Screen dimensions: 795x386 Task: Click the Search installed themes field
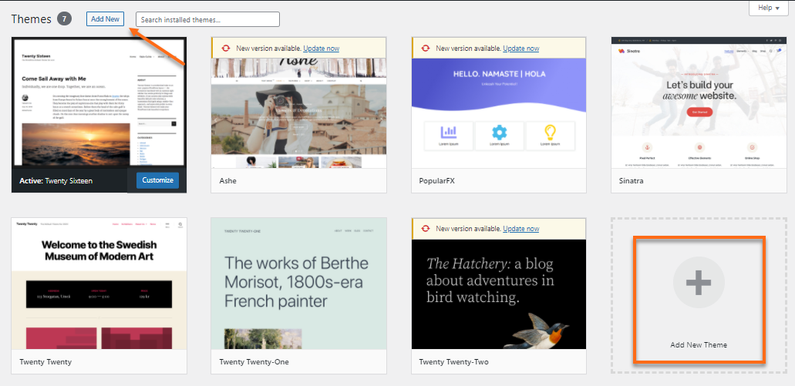[207, 19]
